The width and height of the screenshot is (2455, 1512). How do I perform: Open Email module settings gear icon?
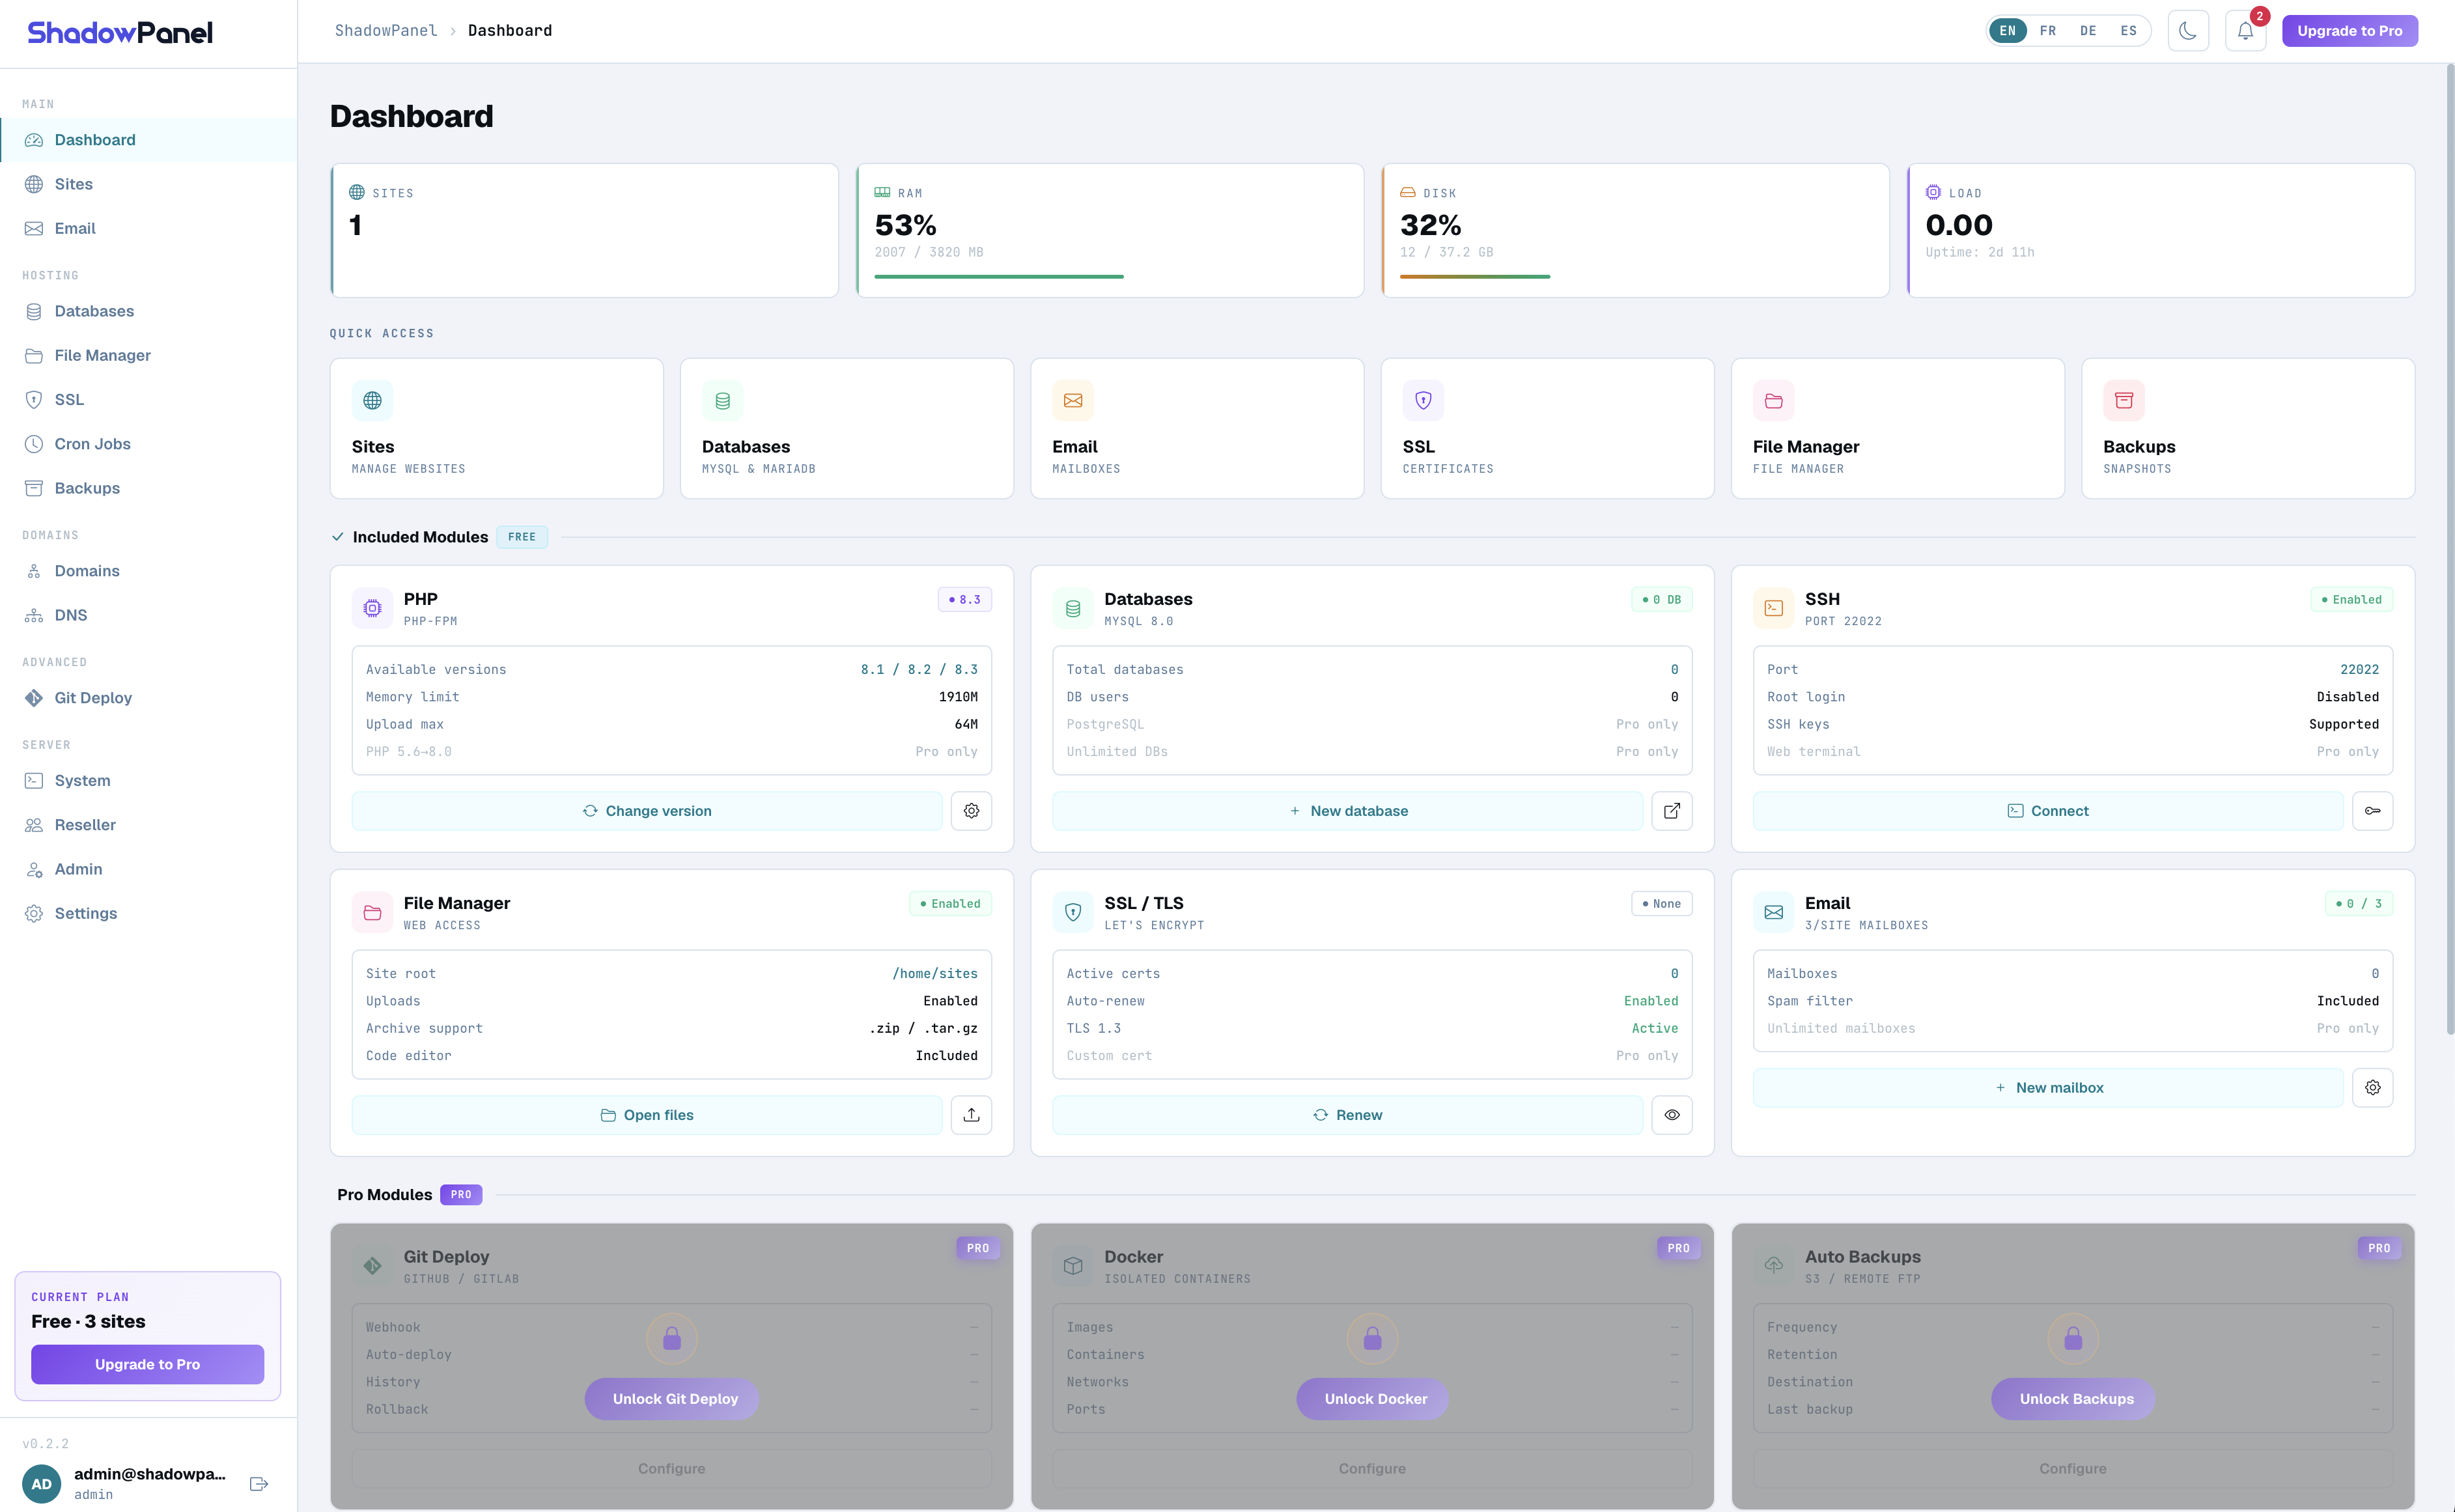click(2373, 1088)
